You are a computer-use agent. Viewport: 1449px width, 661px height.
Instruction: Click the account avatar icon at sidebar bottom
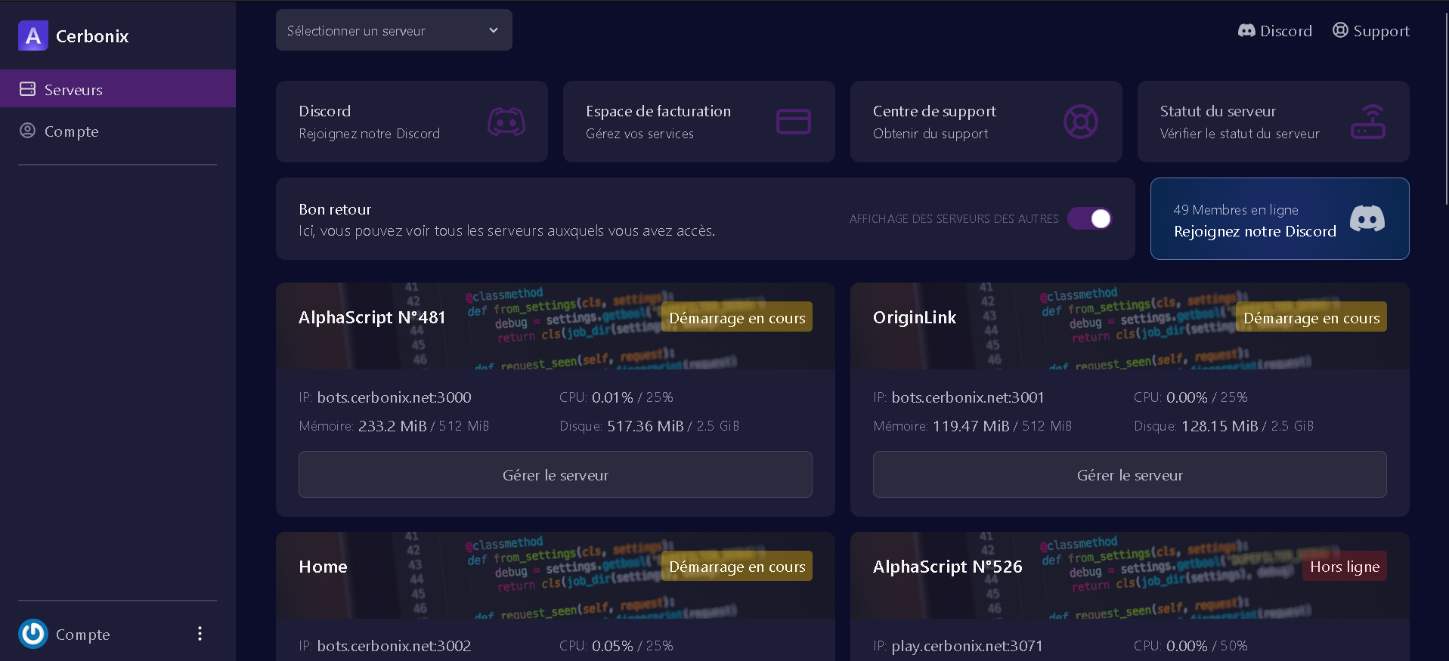click(x=33, y=634)
